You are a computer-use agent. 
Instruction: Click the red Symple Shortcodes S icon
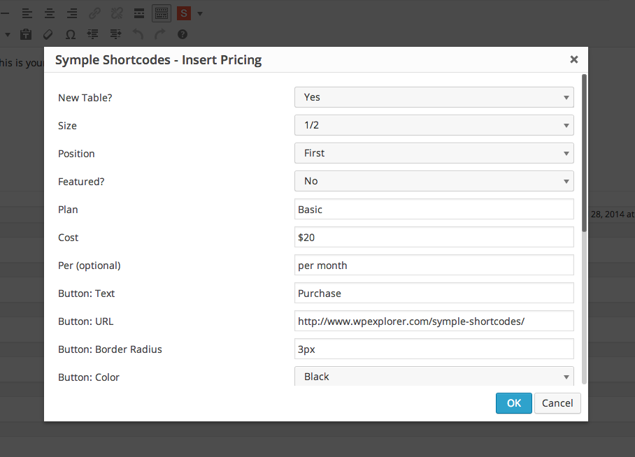point(184,13)
